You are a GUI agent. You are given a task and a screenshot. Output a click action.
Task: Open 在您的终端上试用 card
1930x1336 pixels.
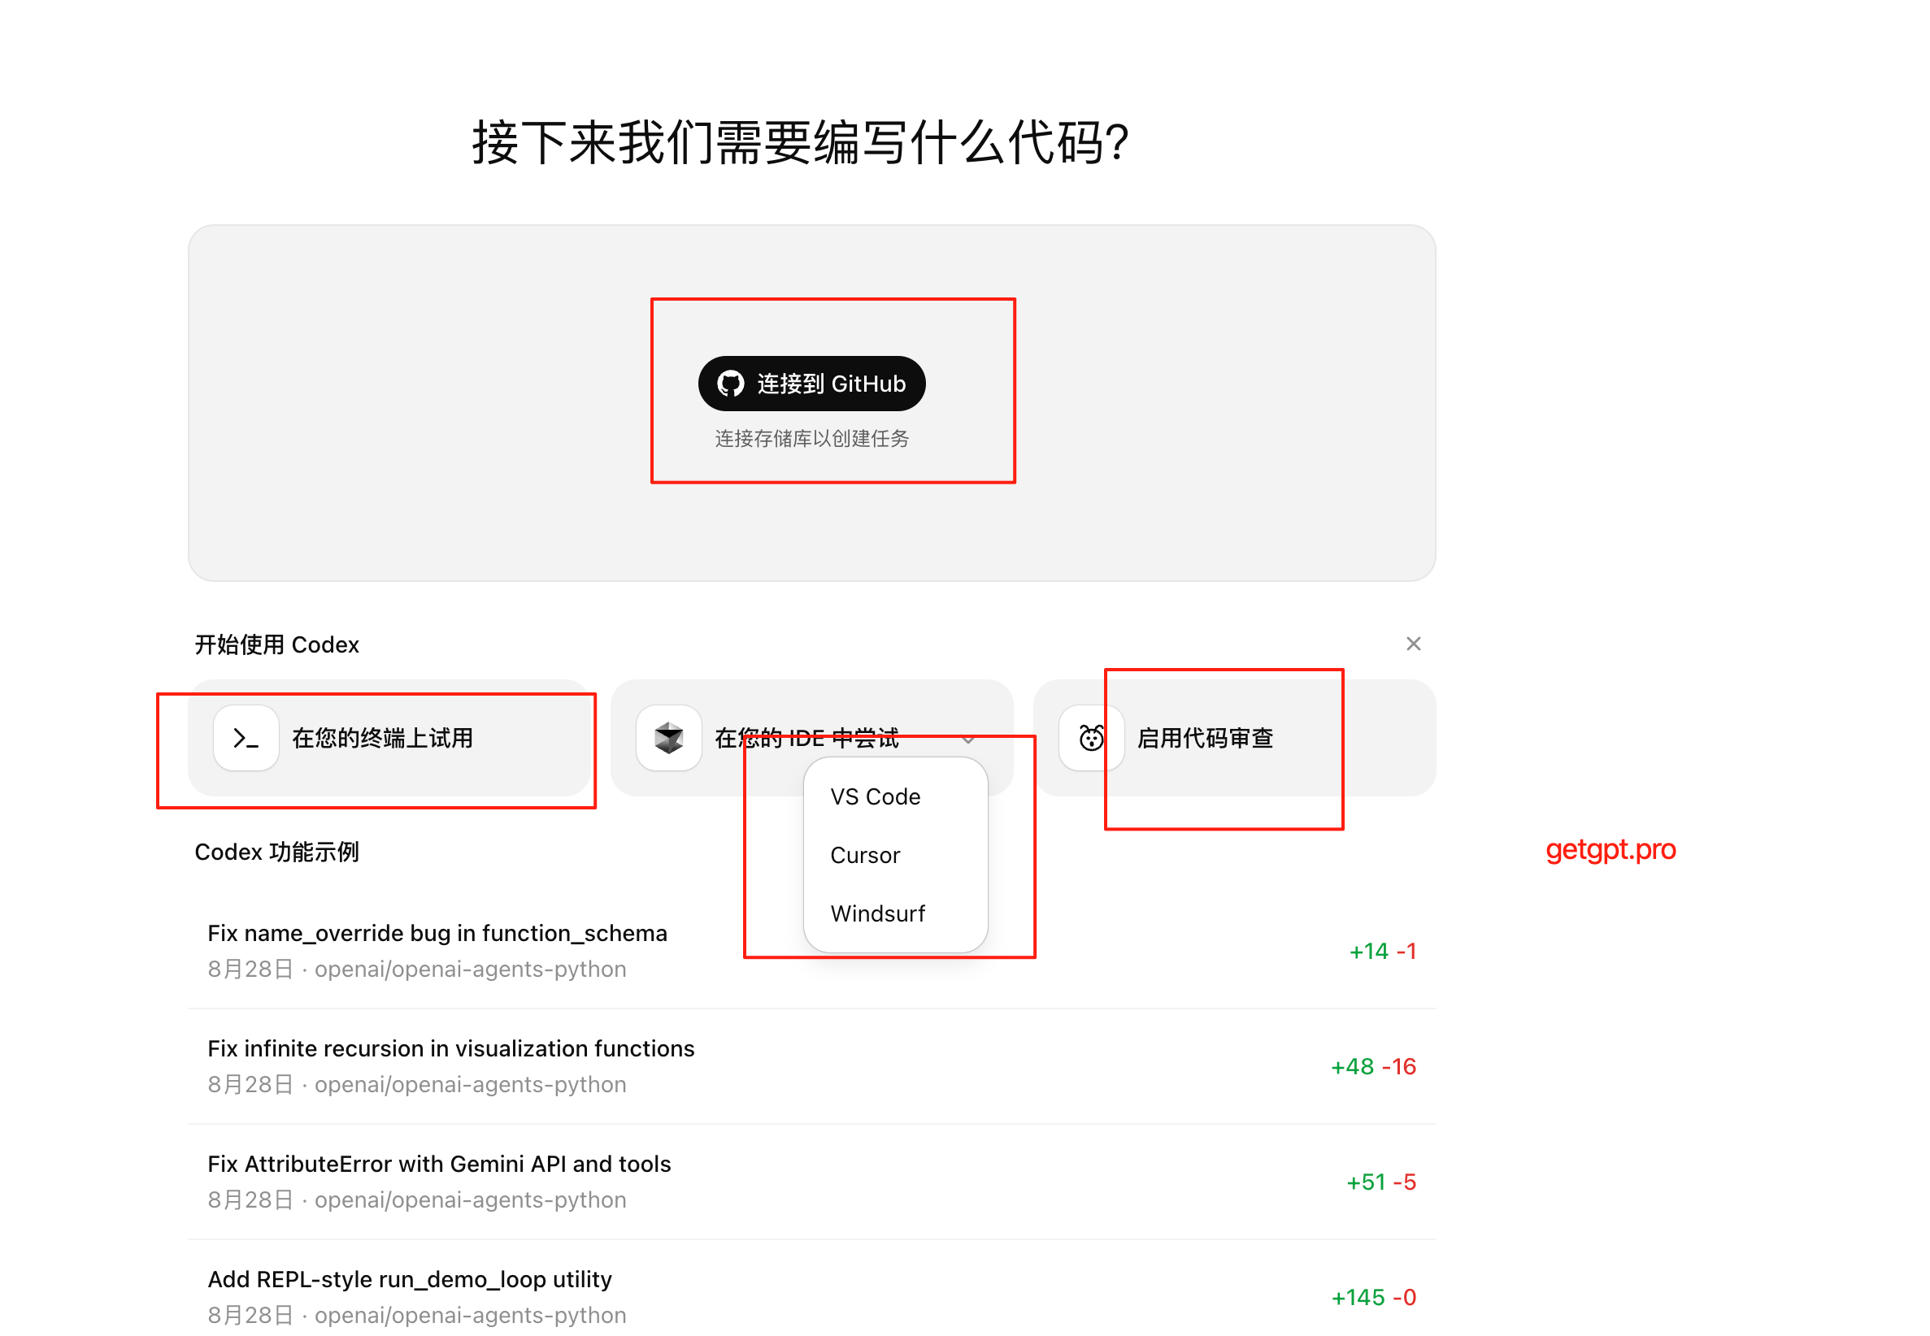(389, 737)
